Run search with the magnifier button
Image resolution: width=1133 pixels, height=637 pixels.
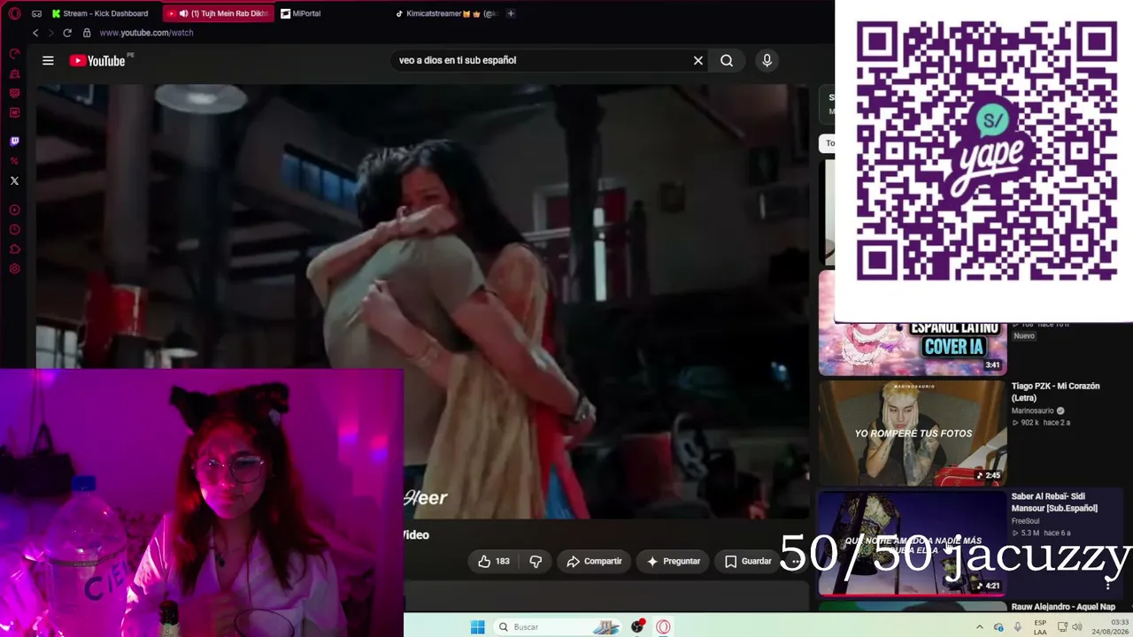(727, 60)
